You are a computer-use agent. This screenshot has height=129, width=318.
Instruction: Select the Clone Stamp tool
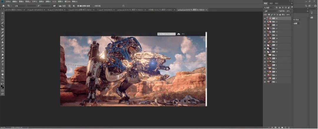tap(3, 42)
